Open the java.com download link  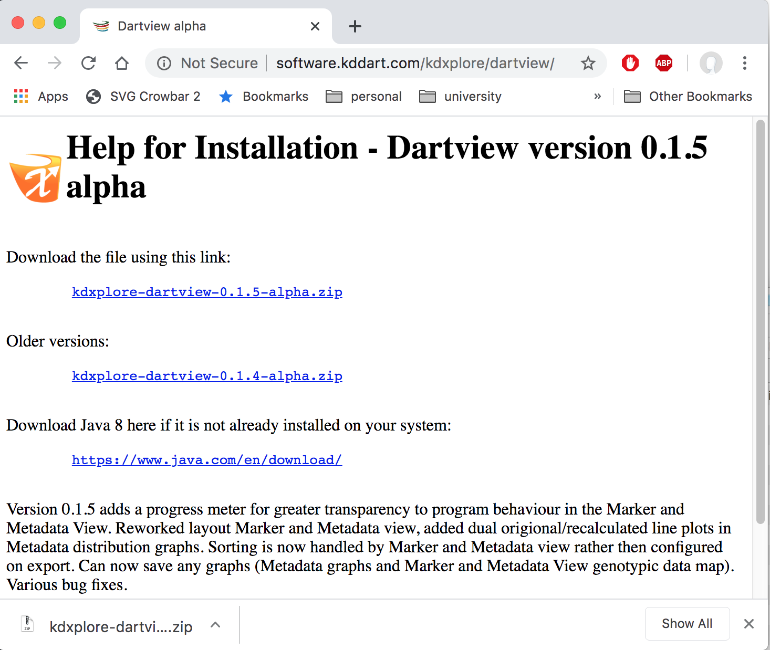[207, 460]
